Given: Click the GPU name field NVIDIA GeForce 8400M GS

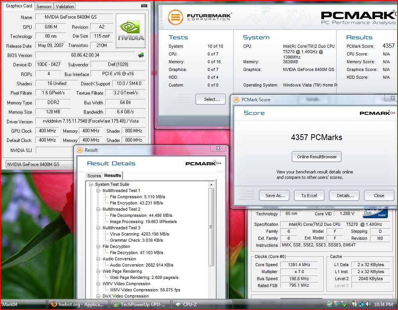Looking at the screenshot, I should (74, 17).
